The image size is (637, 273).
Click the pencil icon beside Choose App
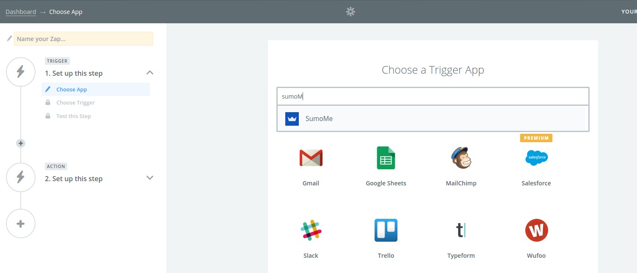click(x=48, y=89)
